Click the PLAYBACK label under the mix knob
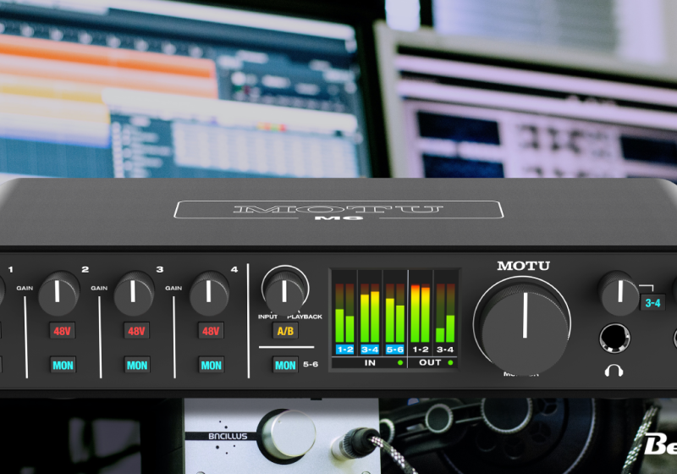 pyautogui.click(x=305, y=317)
